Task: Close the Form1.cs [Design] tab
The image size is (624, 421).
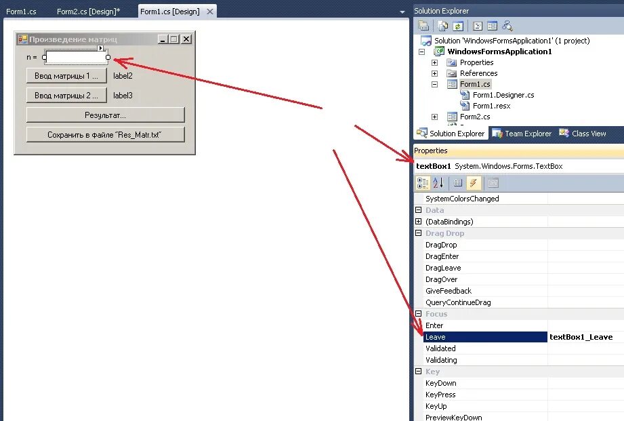Action: click(x=210, y=12)
